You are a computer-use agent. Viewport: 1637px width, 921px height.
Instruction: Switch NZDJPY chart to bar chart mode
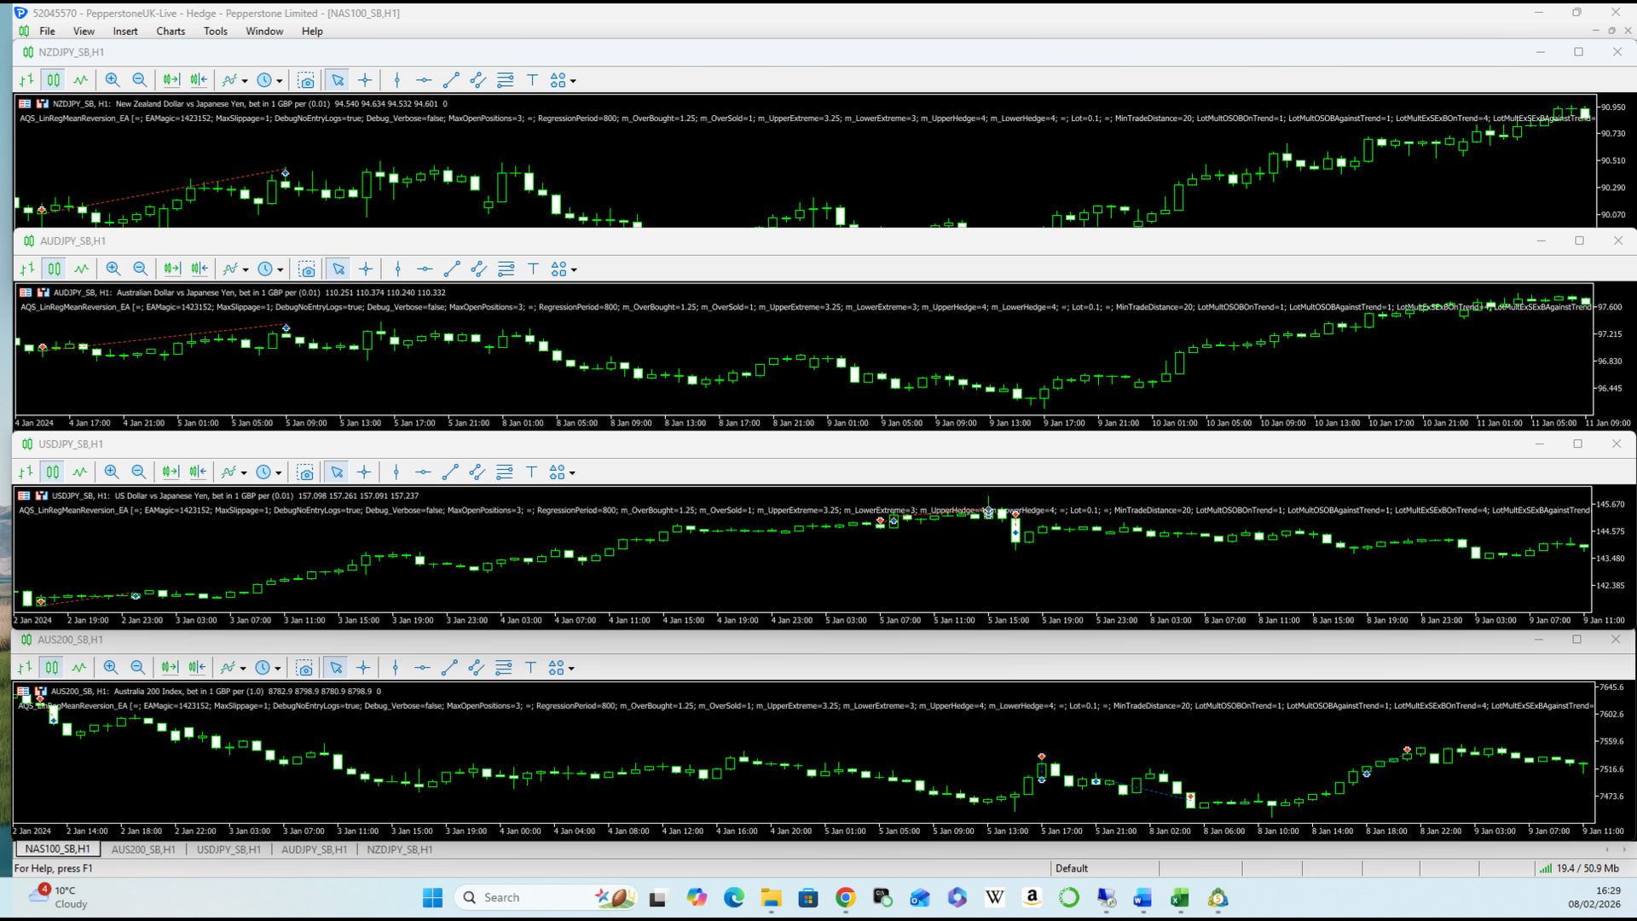(26, 80)
